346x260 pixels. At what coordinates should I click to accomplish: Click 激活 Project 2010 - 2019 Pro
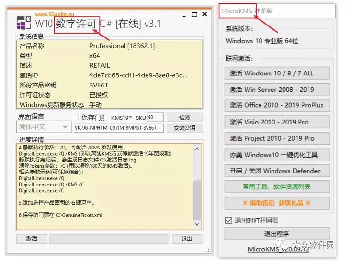coord(277,138)
